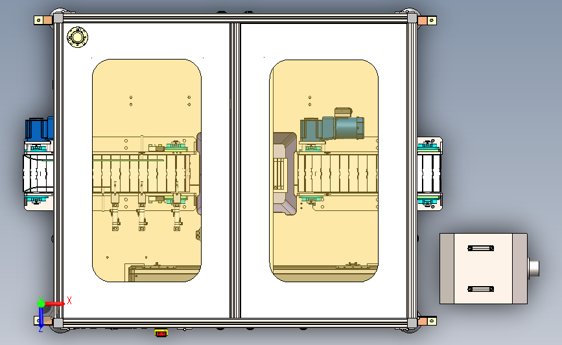Pick the red X axis arrow of triad
562x345 pixels.
[54, 304]
